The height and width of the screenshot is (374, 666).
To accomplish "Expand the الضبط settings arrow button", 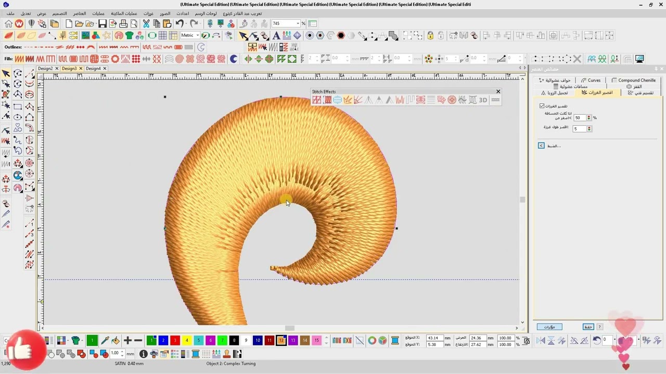I will [x=541, y=146].
